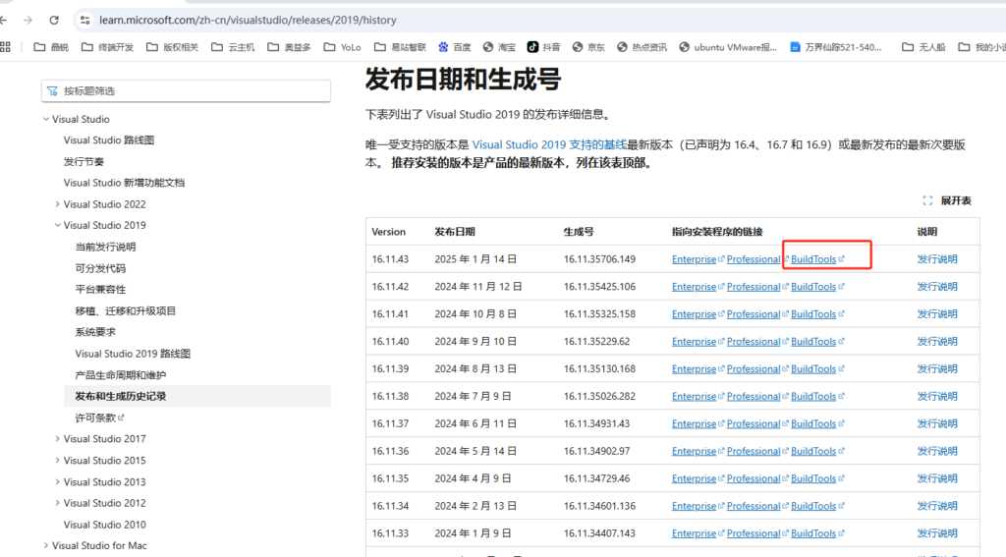Reload the page with refresh icon
Viewport: 1006px width, 557px height.
(x=54, y=20)
